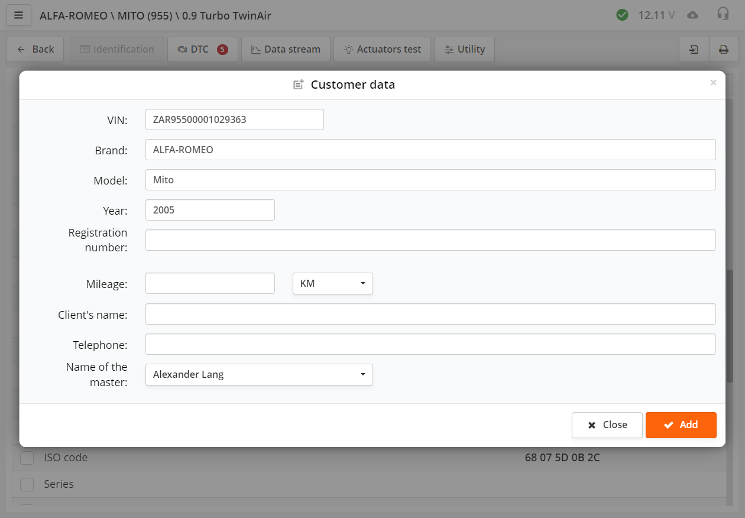Image resolution: width=745 pixels, height=518 pixels.
Task: Click the Close button in the dialog
Action: (x=607, y=425)
